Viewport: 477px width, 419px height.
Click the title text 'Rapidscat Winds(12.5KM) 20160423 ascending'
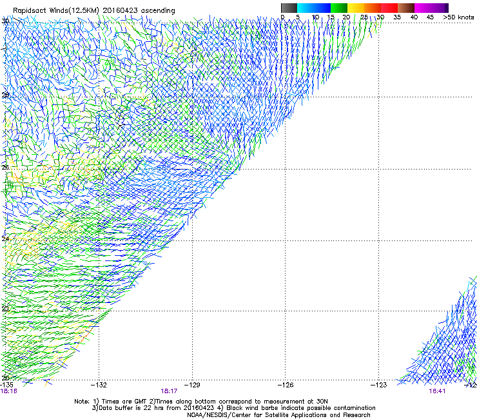tap(94, 11)
